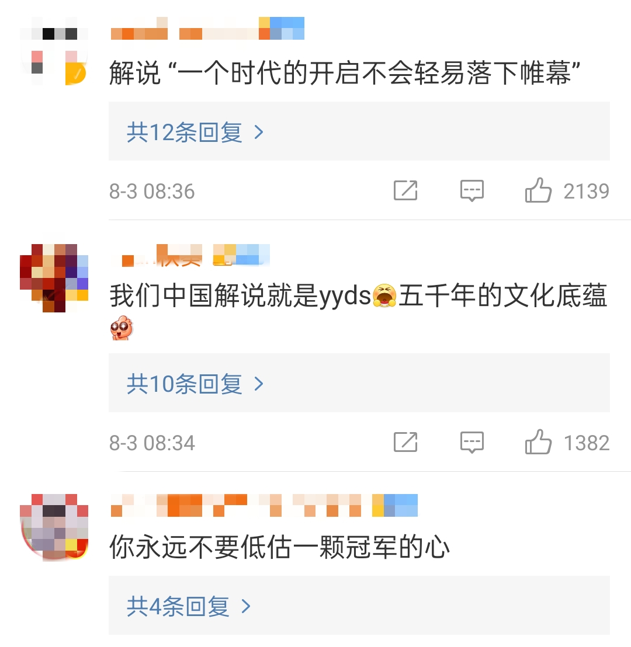Screen dimensions: 631x647
Task: Open the third commenter's round avatar
Action: click(54, 527)
